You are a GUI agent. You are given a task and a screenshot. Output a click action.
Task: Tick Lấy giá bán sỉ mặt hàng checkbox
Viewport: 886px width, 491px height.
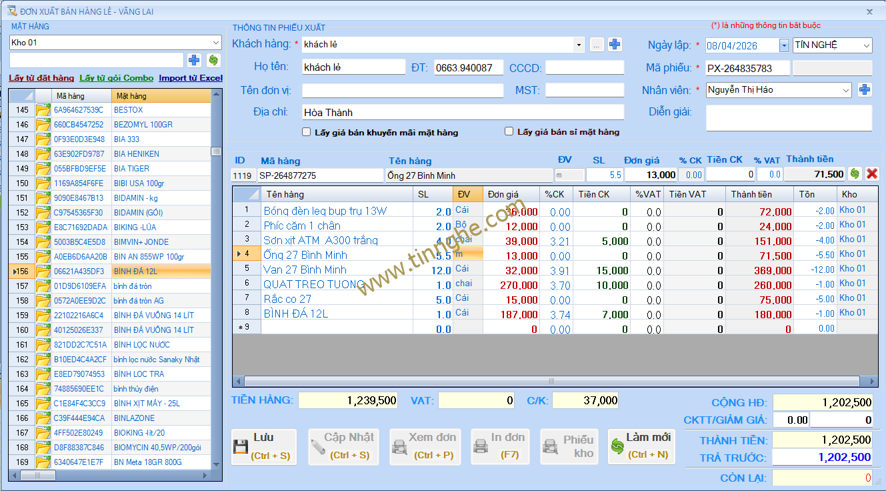point(509,132)
